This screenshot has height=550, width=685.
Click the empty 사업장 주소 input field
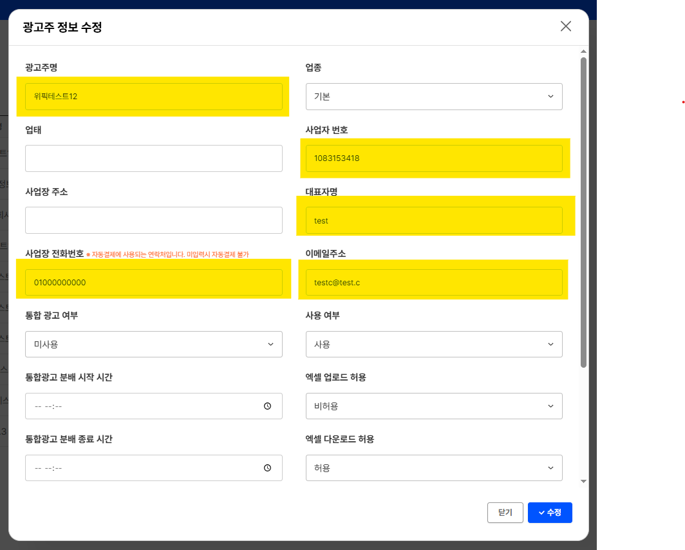pos(153,220)
